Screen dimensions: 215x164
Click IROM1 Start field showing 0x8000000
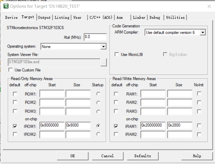[x=52, y=125]
